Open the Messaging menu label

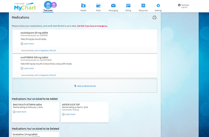tap(113, 10)
